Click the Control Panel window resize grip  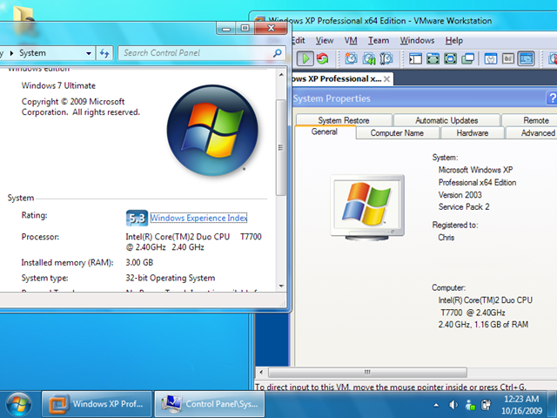click(283, 303)
